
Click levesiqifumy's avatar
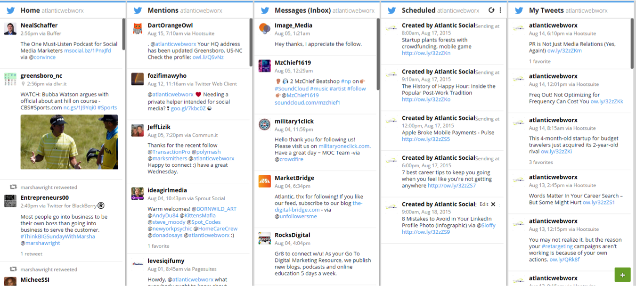138,264
